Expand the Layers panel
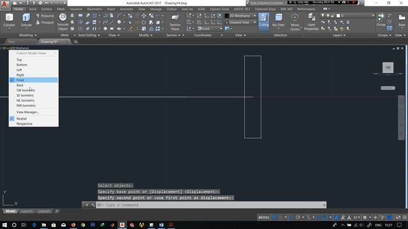 [x=339, y=35]
